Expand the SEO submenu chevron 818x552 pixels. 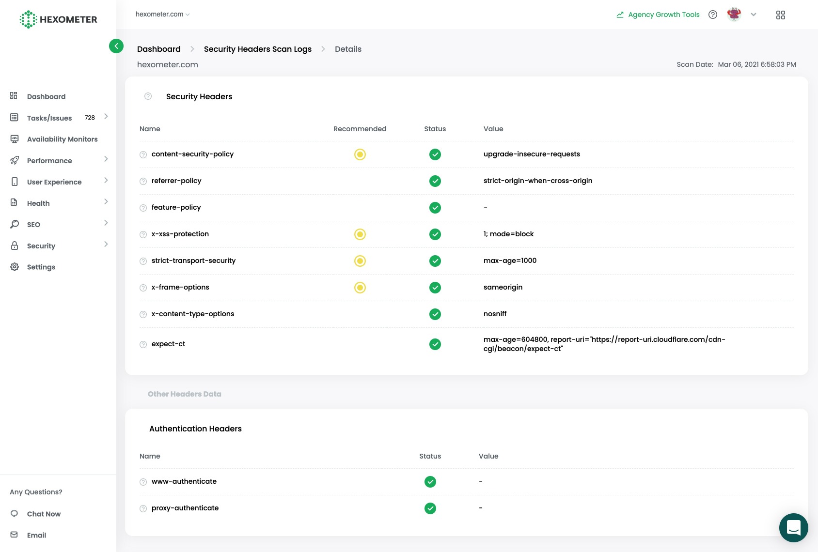[x=106, y=223]
